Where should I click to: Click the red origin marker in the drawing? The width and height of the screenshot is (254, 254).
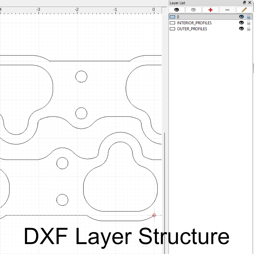click(x=154, y=215)
